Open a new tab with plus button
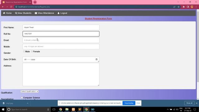The image size is (199, 112). [x=35, y=2]
